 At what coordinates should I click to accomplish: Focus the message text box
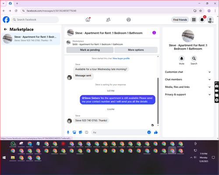click(x=119, y=132)
